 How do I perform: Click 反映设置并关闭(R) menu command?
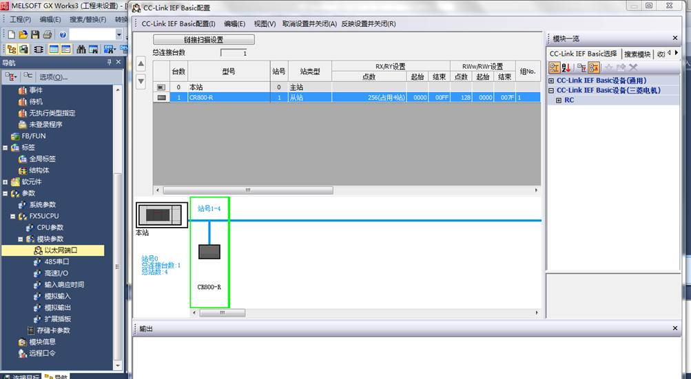point(369,24)
